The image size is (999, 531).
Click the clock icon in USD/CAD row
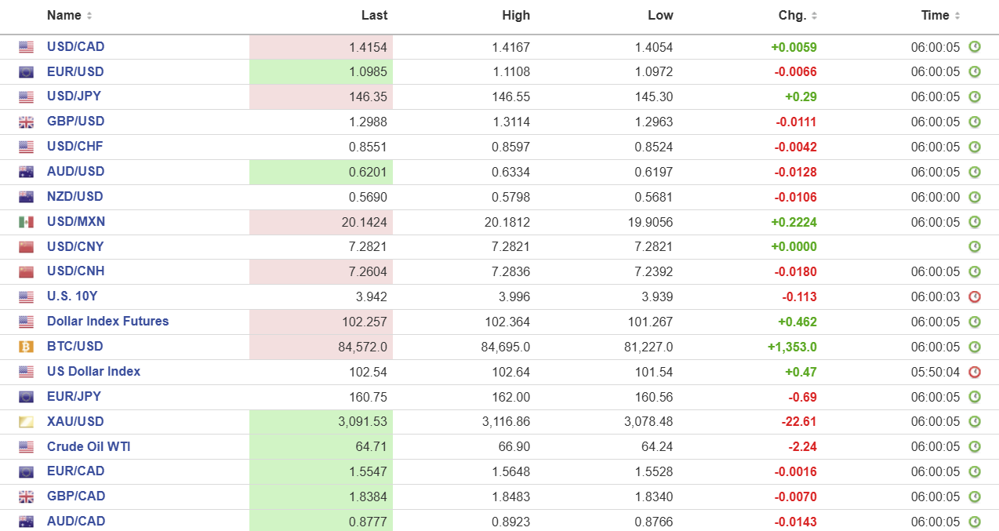(975, 47)
